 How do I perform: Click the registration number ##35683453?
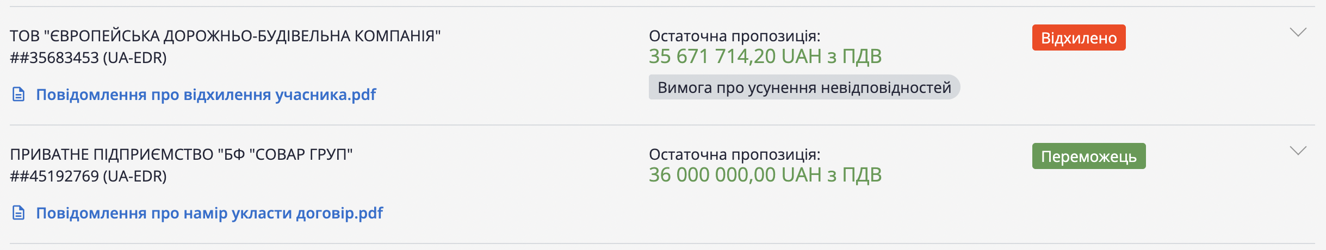(x=54, y=58)
